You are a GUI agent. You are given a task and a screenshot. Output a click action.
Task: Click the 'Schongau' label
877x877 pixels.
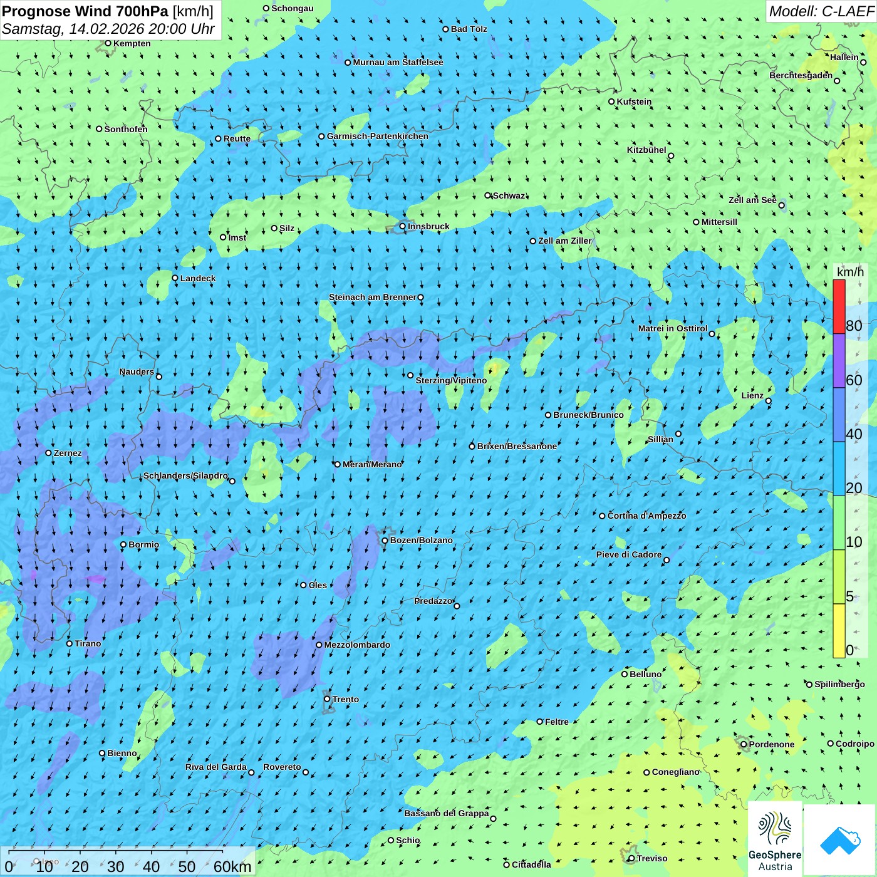point(293,8)
